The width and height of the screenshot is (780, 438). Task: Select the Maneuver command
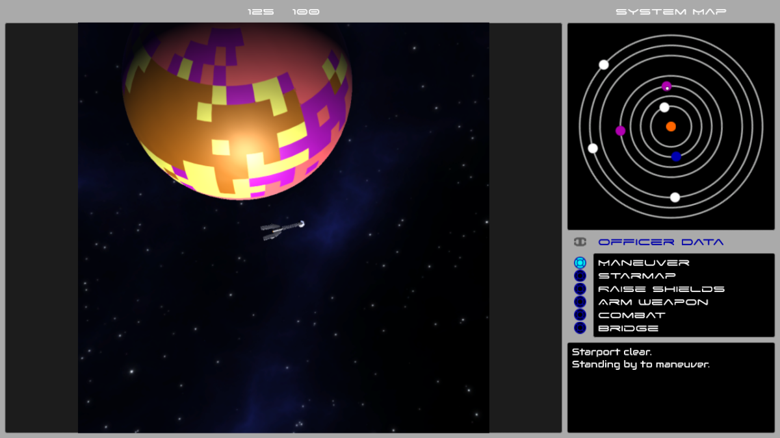point(645,262)
